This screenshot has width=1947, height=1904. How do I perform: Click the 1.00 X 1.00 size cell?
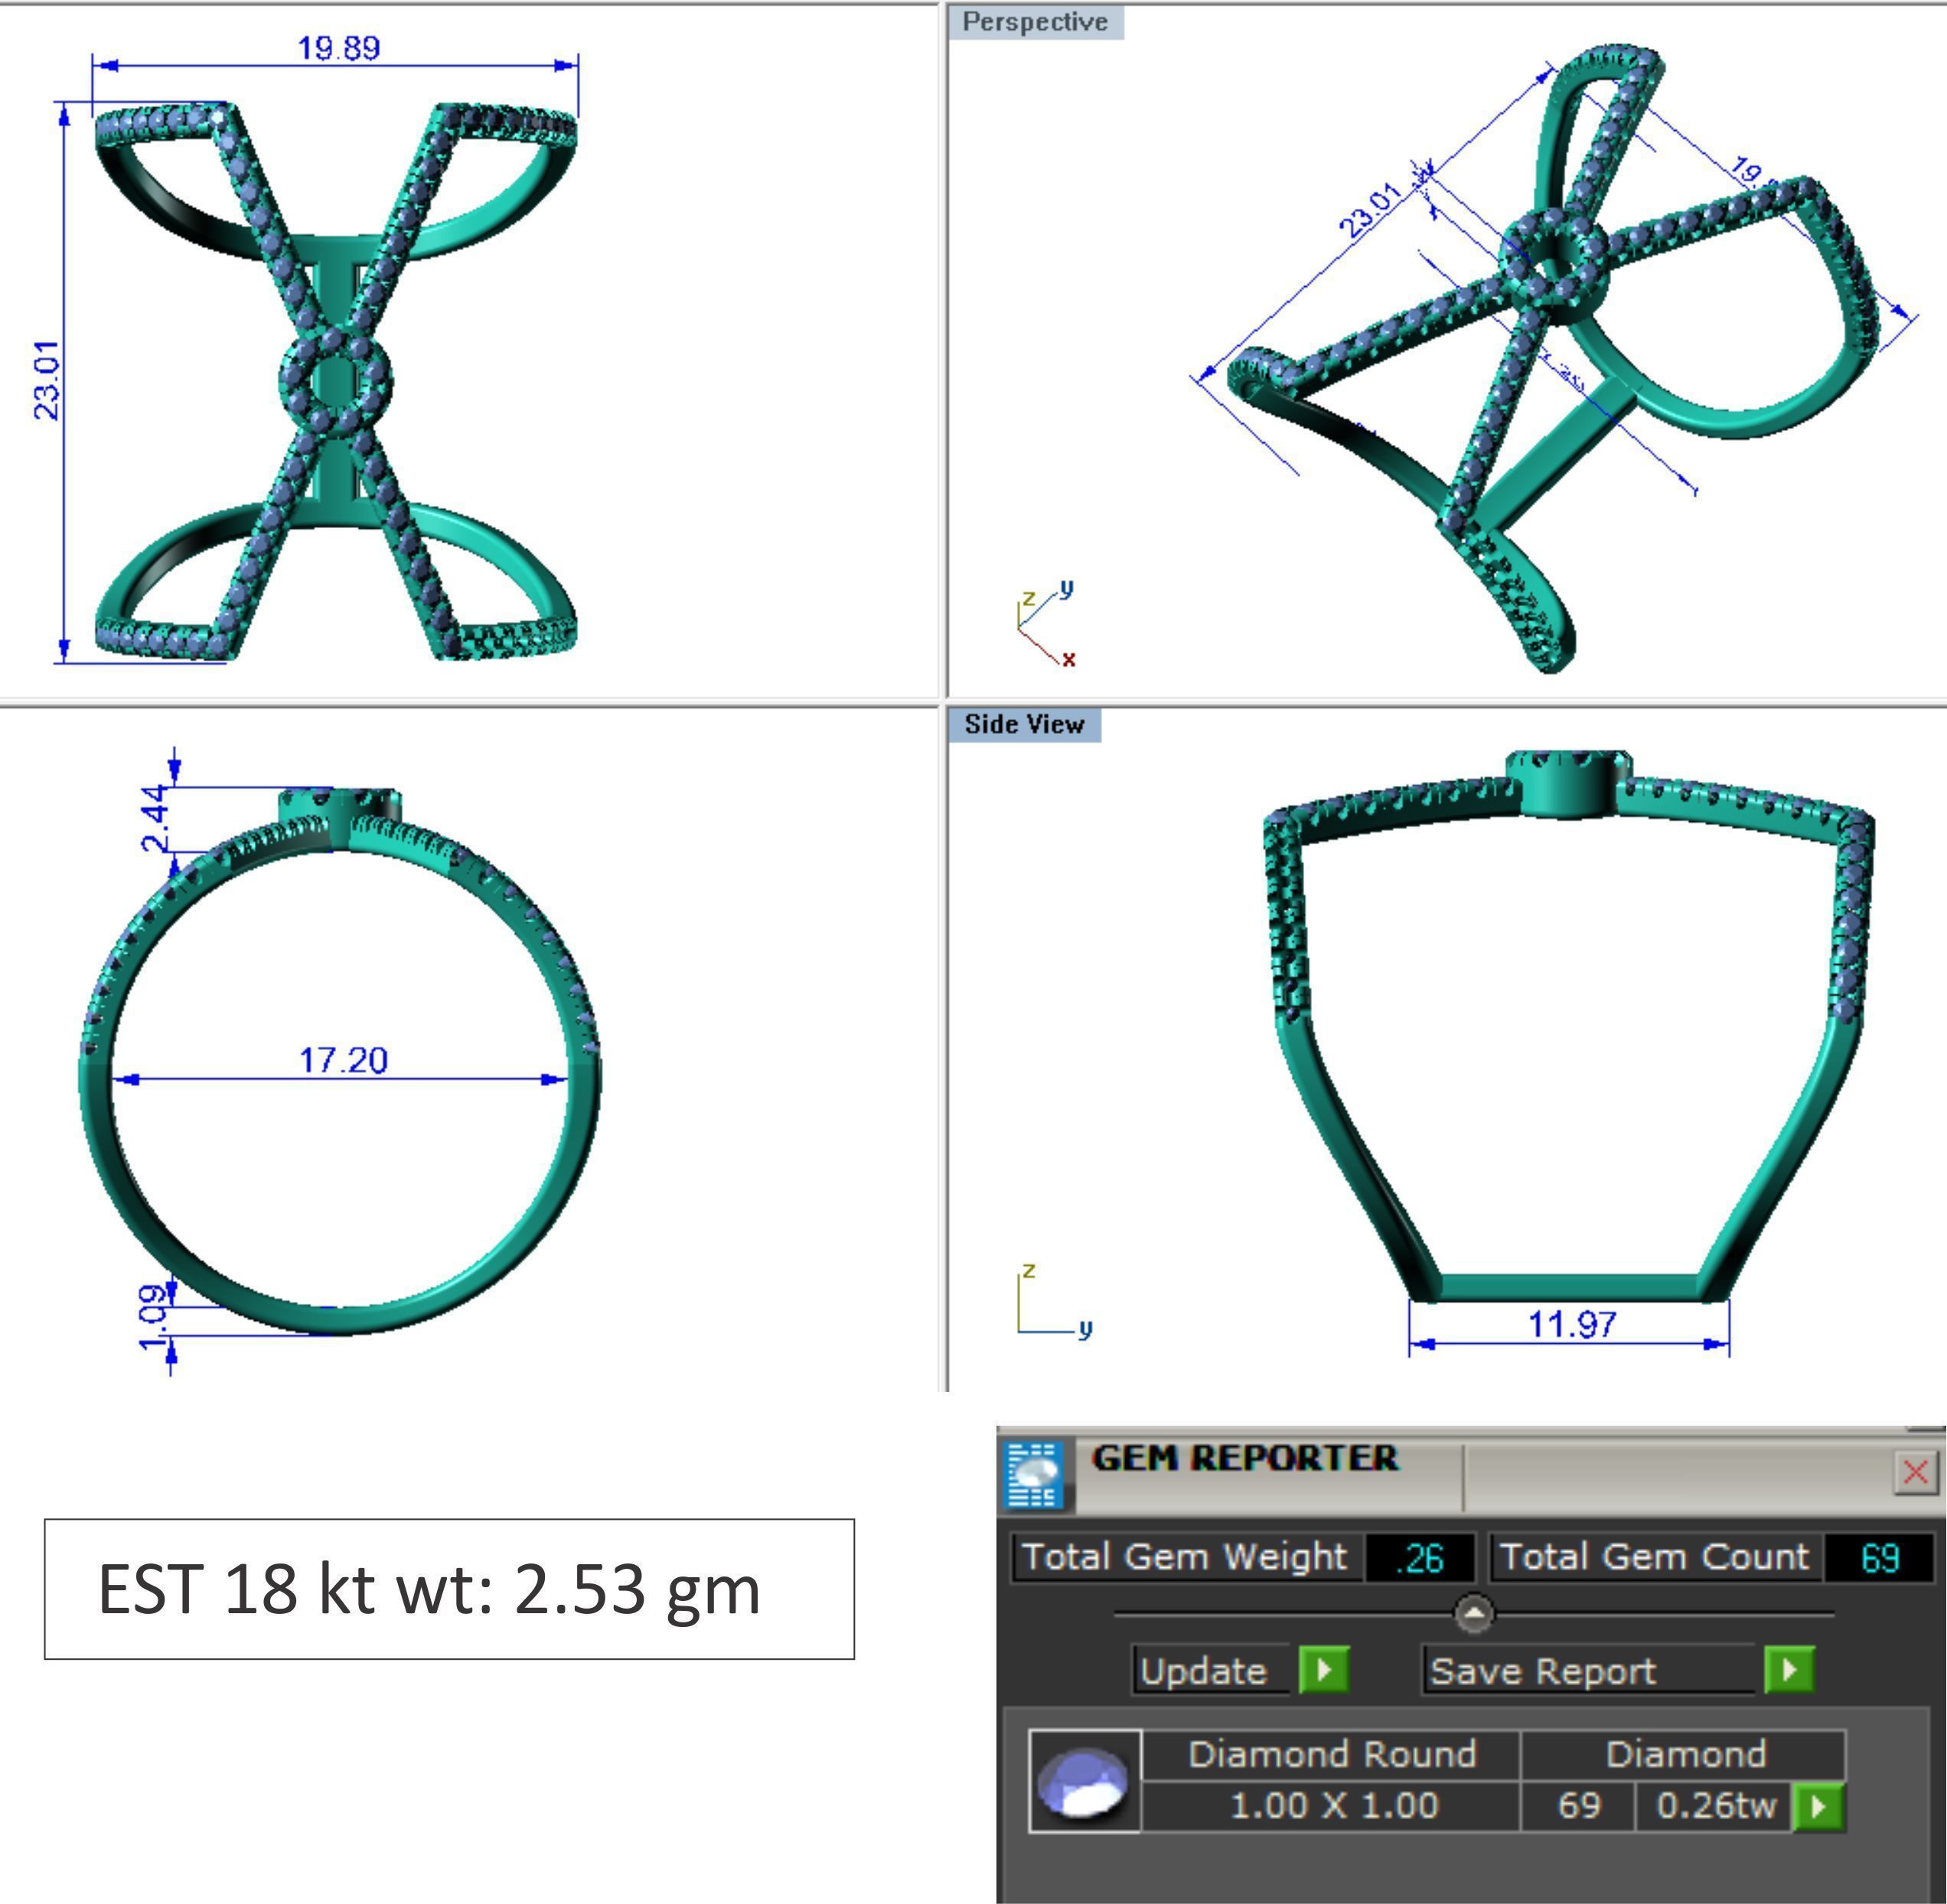[1332, 1806]
